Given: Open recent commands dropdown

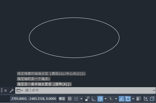Looking at the screenshot, I should [x=22, y=91].
